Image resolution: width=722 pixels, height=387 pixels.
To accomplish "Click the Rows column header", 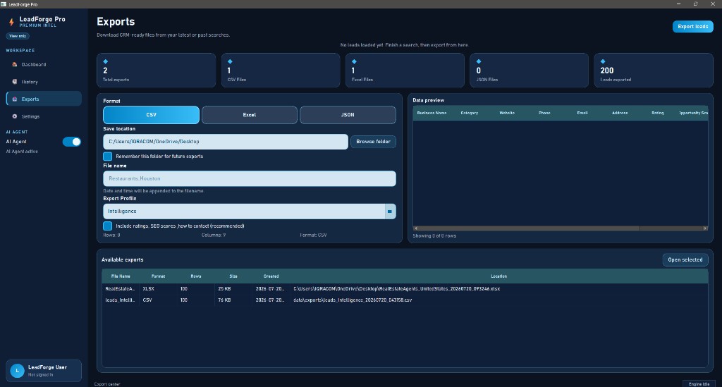I will 196,276.
